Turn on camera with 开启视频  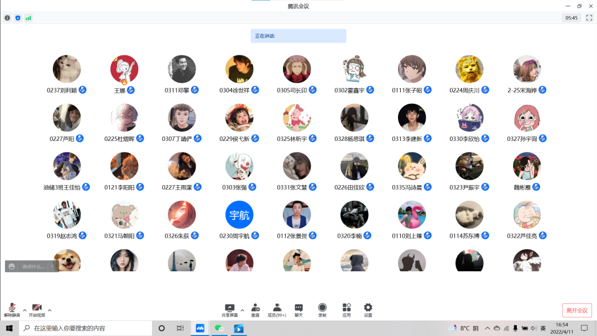pyautogui.click(x=36, y=309)
